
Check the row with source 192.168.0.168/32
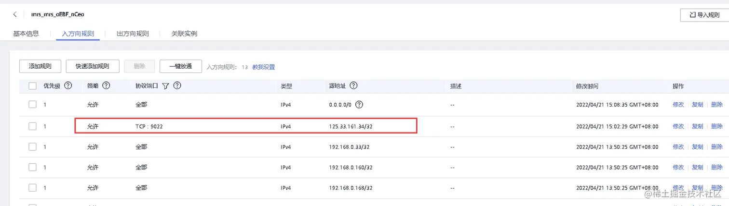click(33, 187)
